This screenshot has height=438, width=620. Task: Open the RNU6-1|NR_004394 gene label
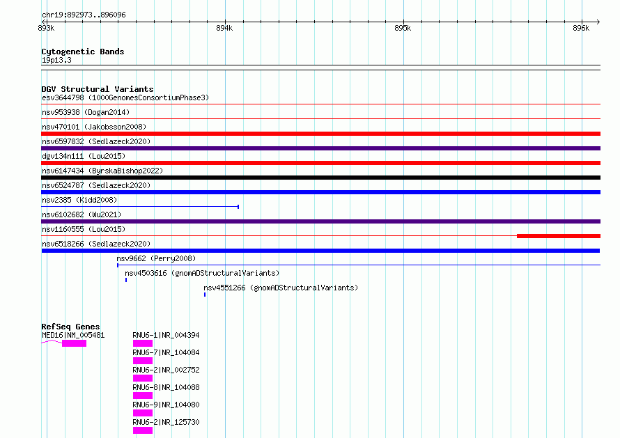(x=166, y=335)
